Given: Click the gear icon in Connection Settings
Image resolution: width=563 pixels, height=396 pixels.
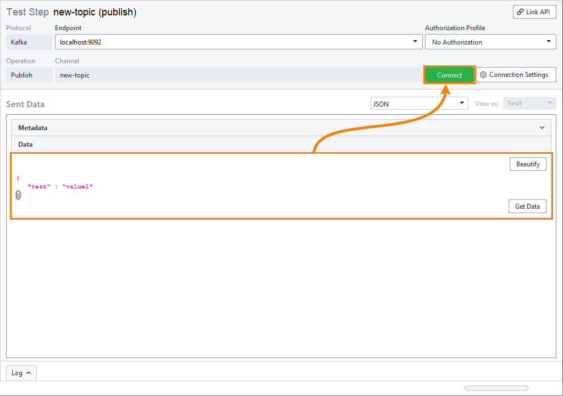Looking at the screenshot, I should coord(484,75).
